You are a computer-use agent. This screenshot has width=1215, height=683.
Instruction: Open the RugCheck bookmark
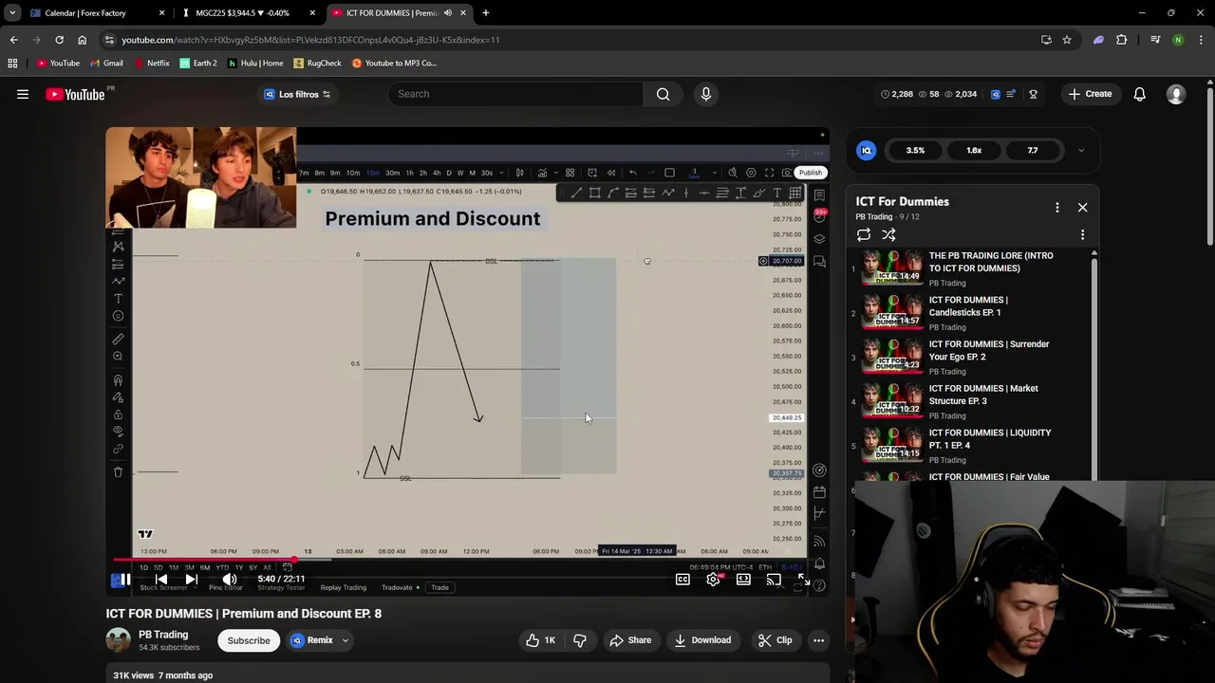pyautogui.click(x=317, y=63)
